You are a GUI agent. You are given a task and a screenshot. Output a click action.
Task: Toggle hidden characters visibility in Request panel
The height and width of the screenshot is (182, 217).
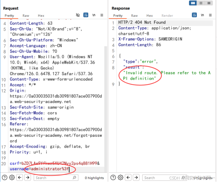click(78, 15)
